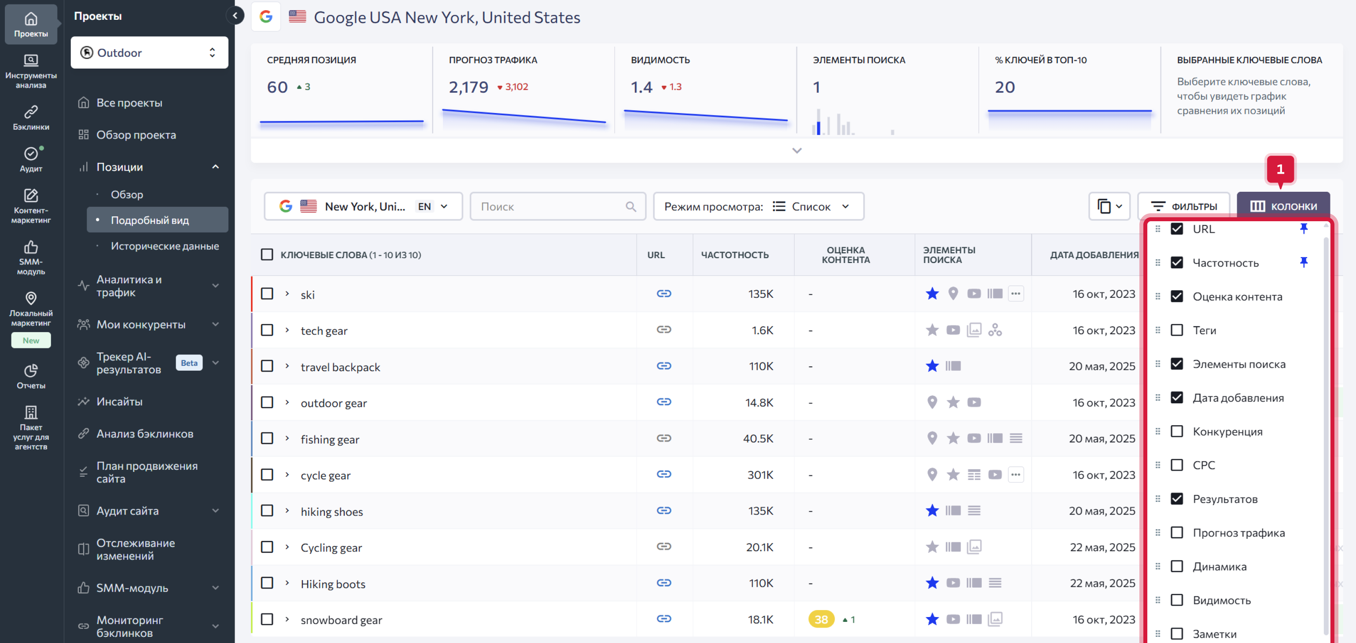Click the ФИЛЬТРЫ button

pyautogui.click(x=1184, y=206)
